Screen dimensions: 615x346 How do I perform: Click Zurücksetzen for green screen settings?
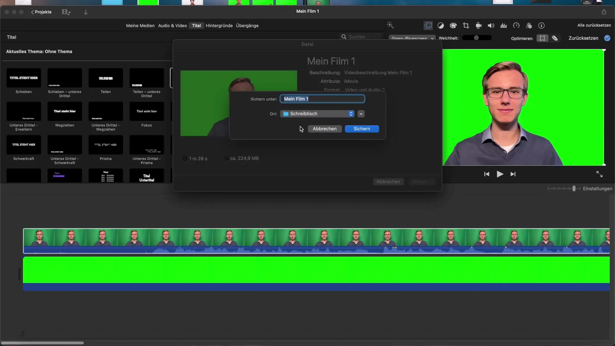[x=583, y=38]
